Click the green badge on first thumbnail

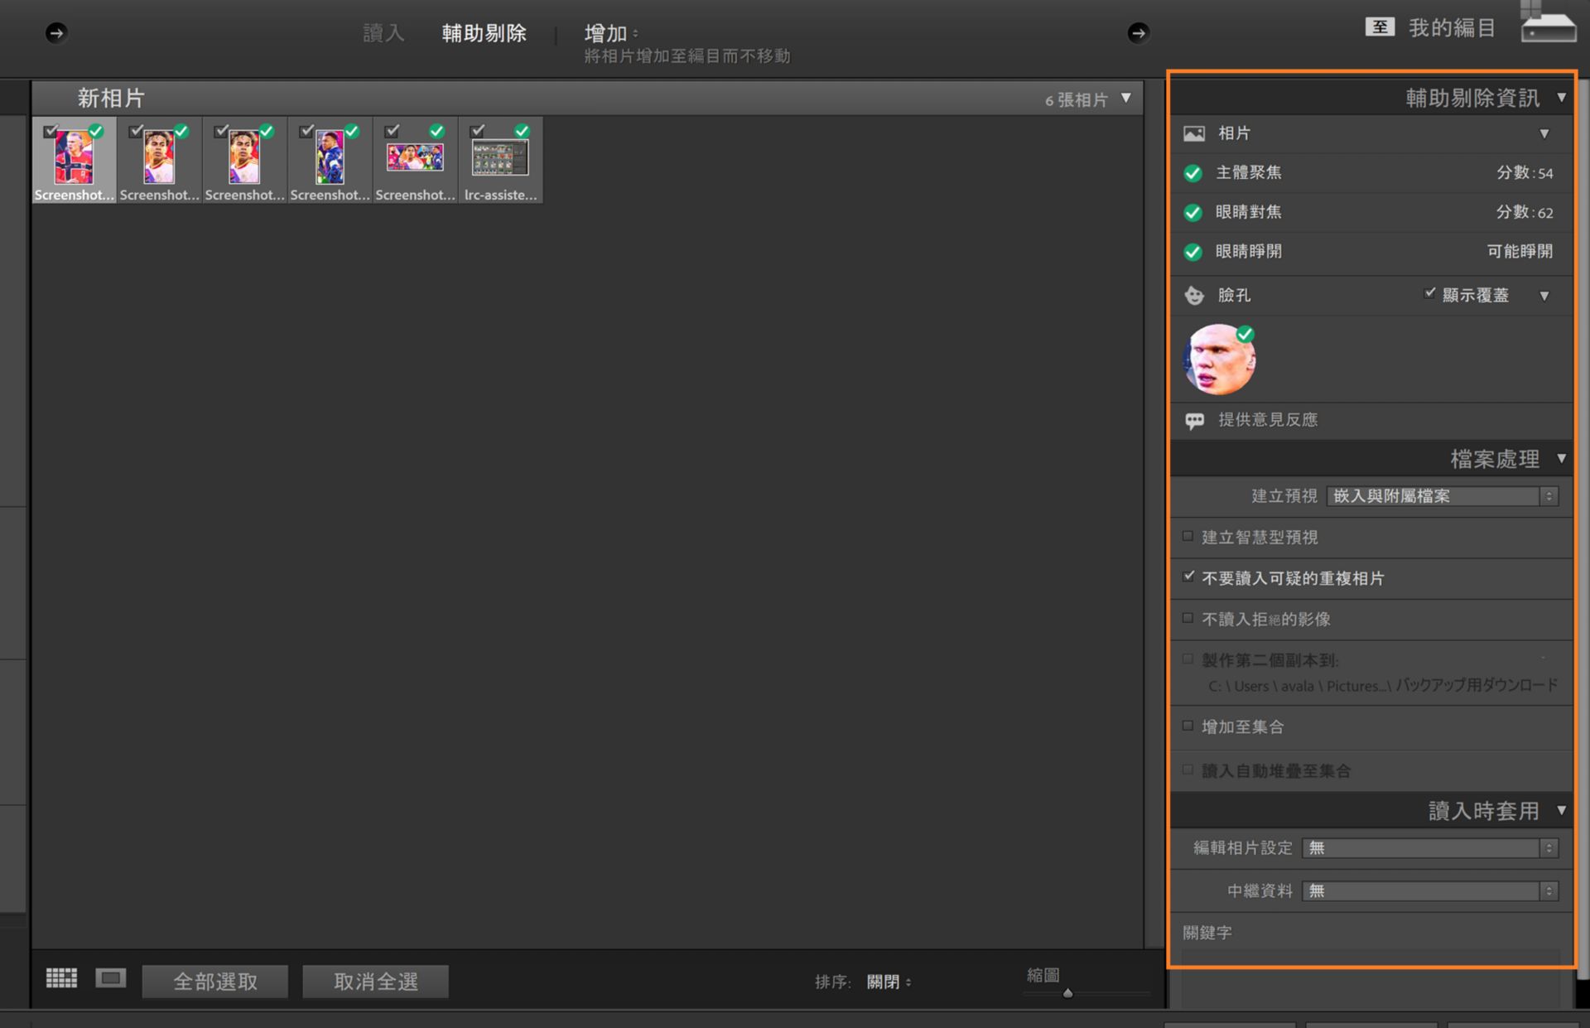[x=96, y=131]
